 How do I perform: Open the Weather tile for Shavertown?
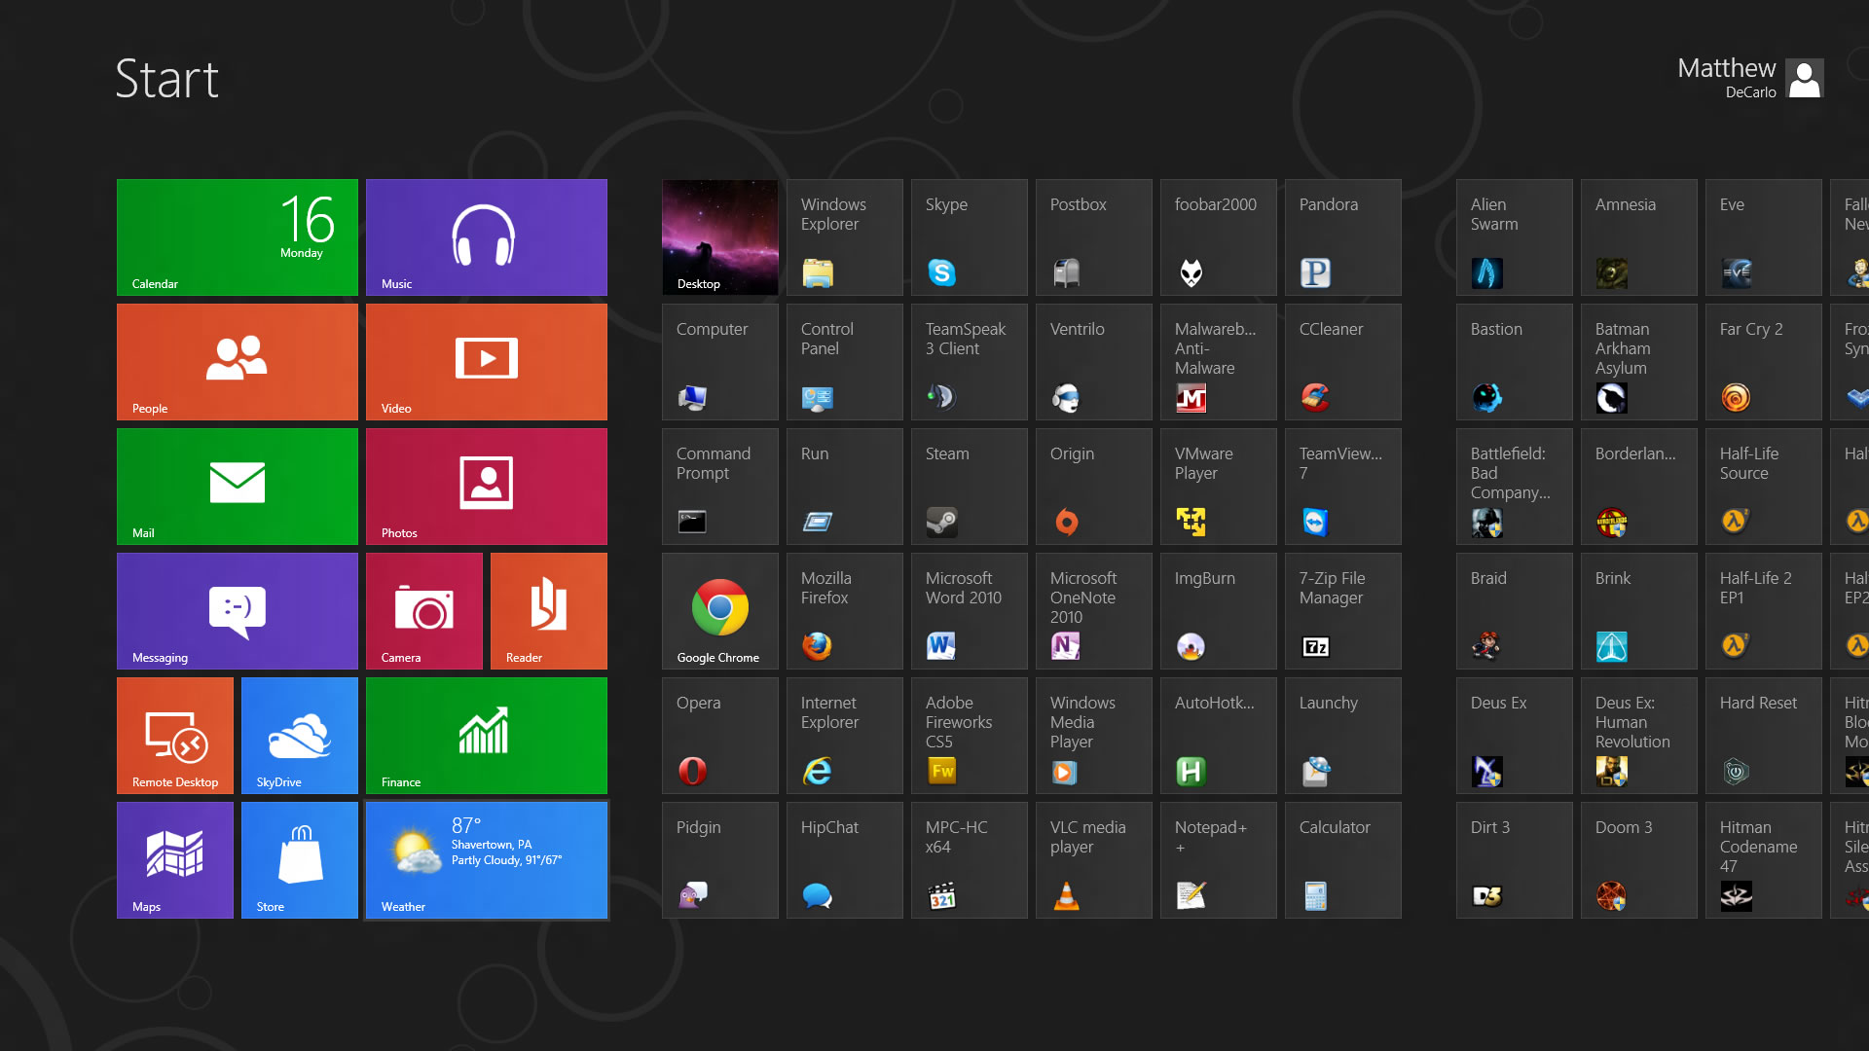click(487, 860)
